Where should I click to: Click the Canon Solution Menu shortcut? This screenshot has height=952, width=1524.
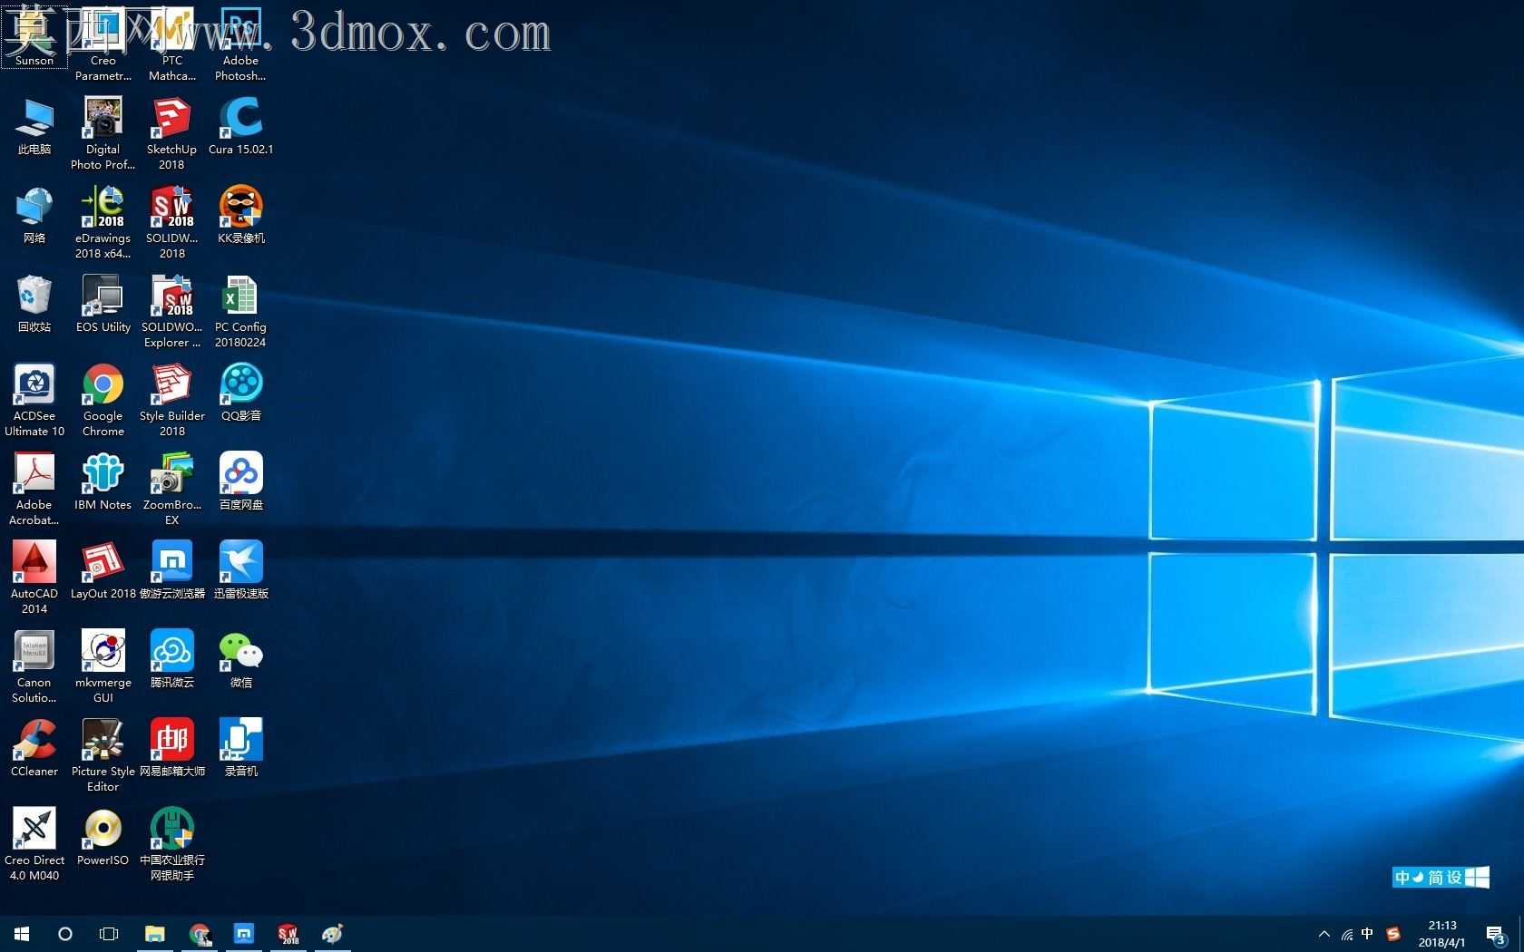tap(34, 666)
